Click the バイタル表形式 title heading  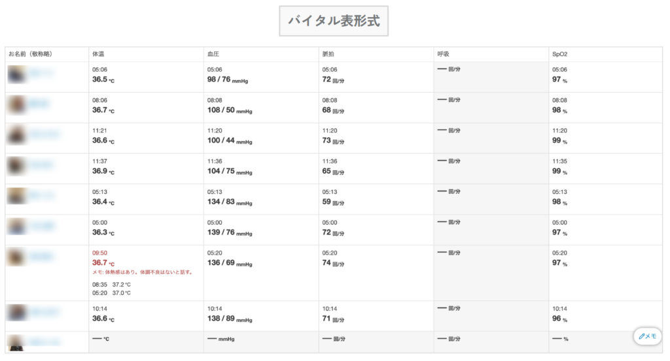tap(334, 21)
